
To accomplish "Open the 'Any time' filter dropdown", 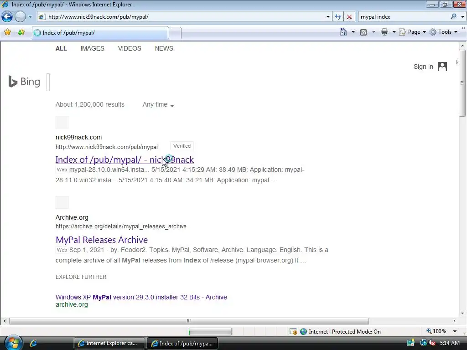I will pos(158,105).
